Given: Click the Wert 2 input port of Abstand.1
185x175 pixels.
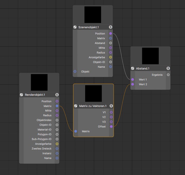Looking at the screenshot, I should coord(133,84).
